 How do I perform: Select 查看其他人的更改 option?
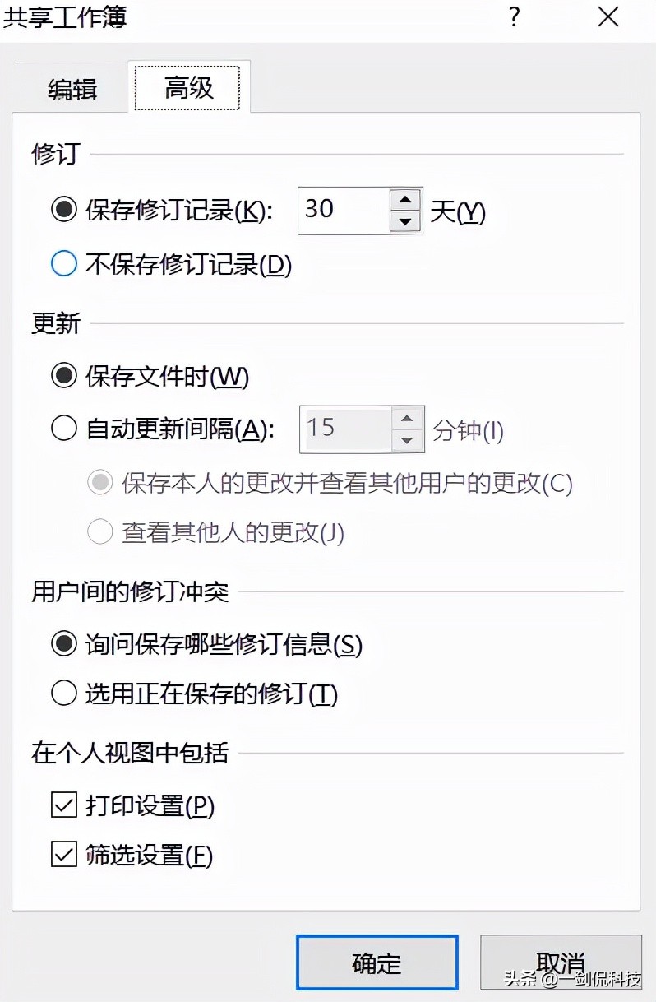point(99,531)
